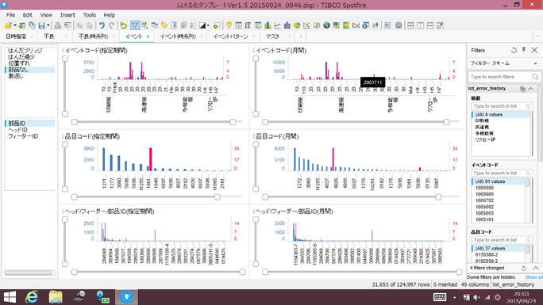Insert a new Pie Chart

point(297,25)
